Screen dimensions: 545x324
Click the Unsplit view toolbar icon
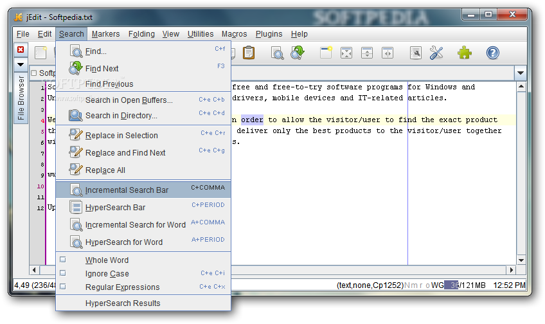click(x=346, y=53)
